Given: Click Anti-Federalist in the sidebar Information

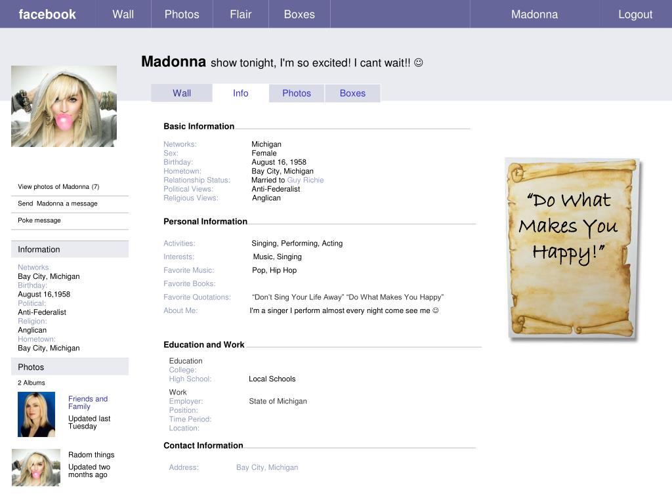Looking at the screenshot, I should pyautogui.click(x=42, y=312).
